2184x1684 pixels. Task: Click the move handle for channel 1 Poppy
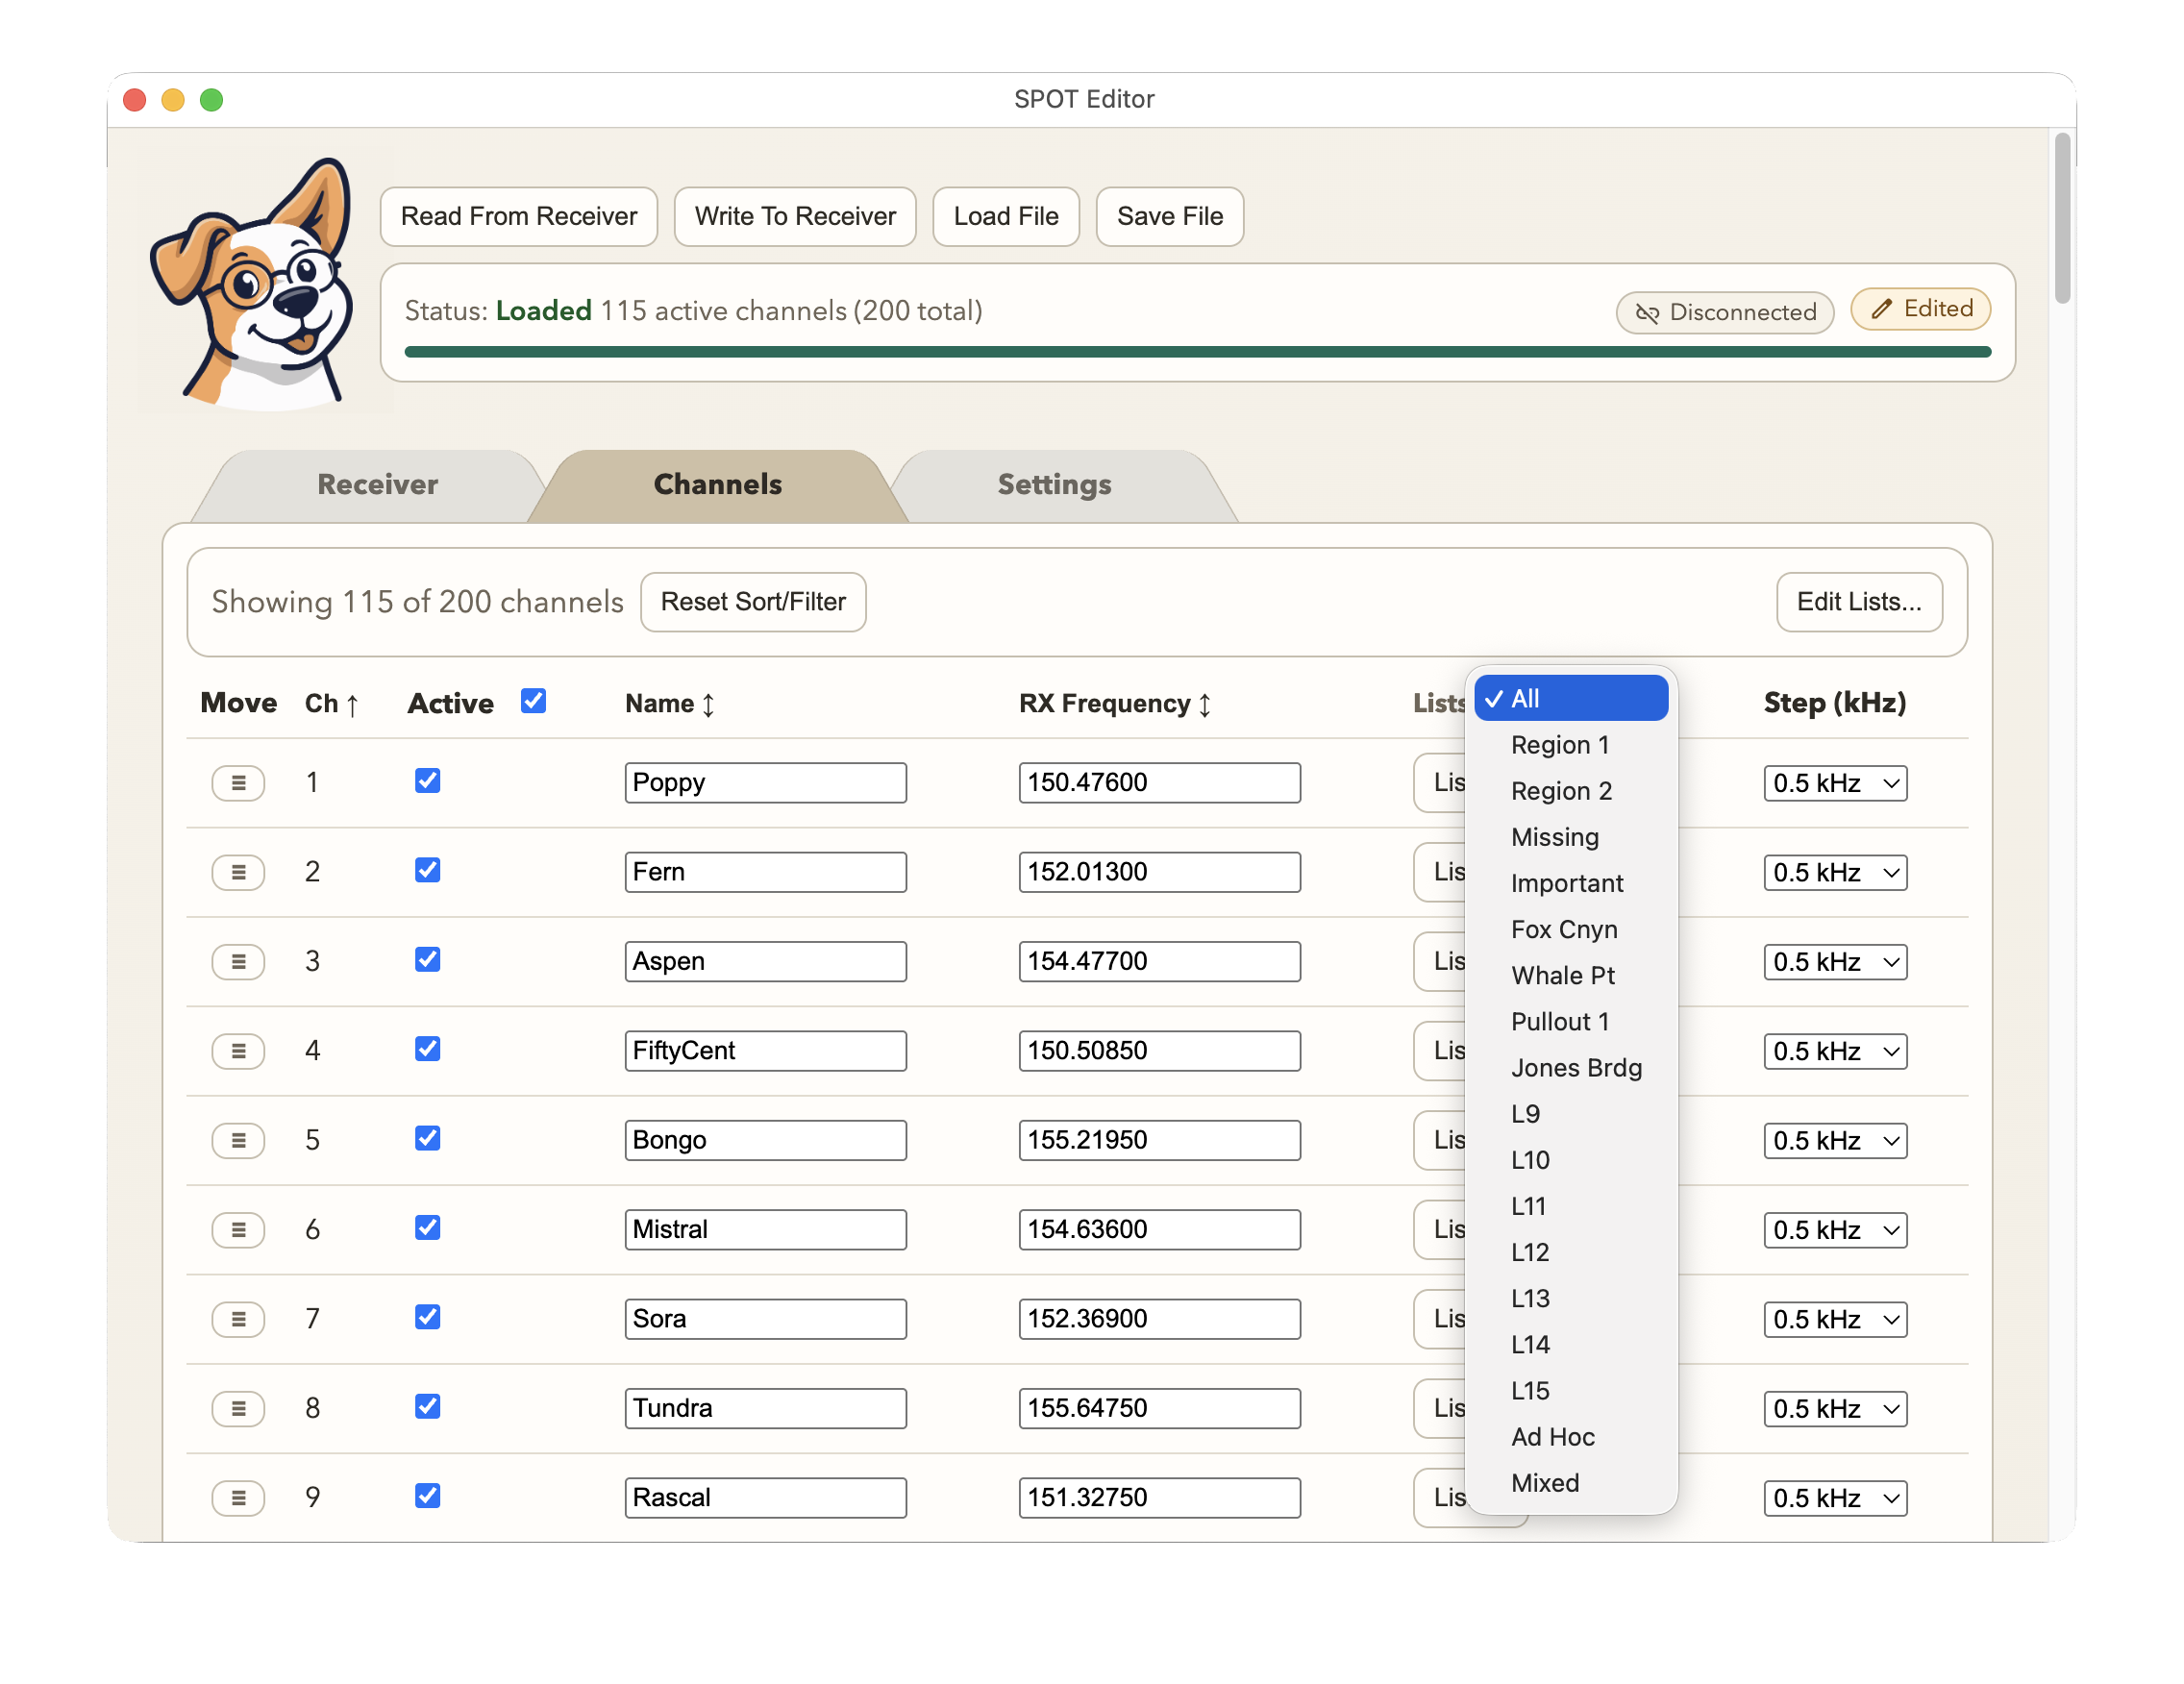(238, 783)
